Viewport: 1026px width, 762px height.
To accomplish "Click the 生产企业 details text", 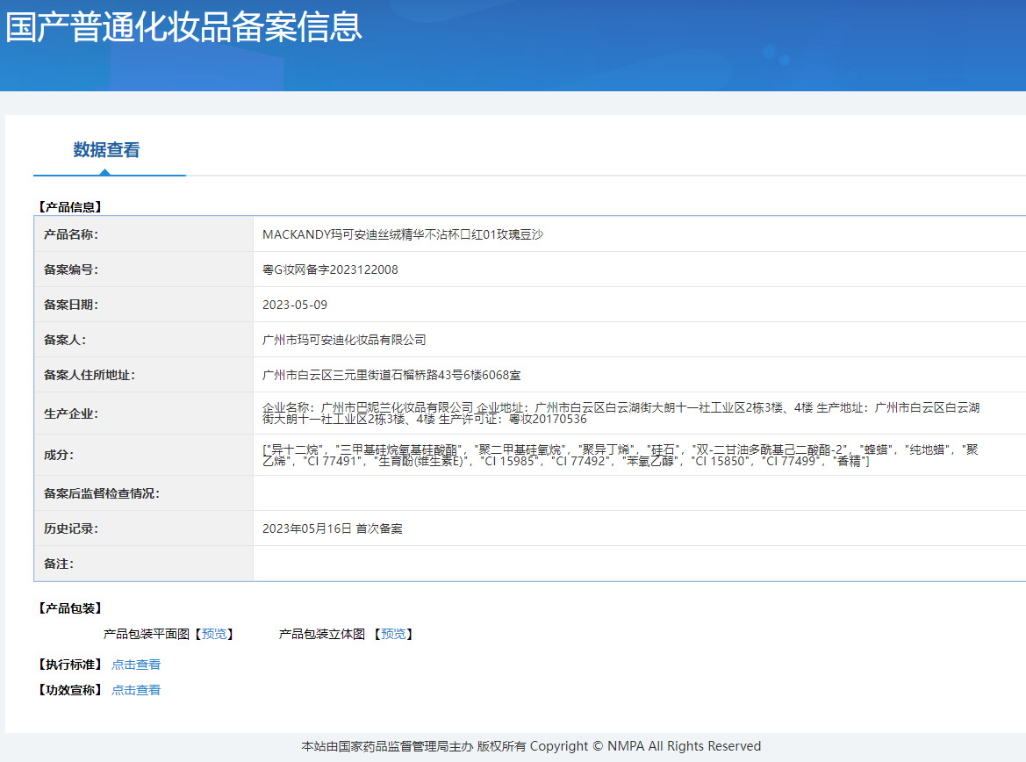I will pos(620,413).
